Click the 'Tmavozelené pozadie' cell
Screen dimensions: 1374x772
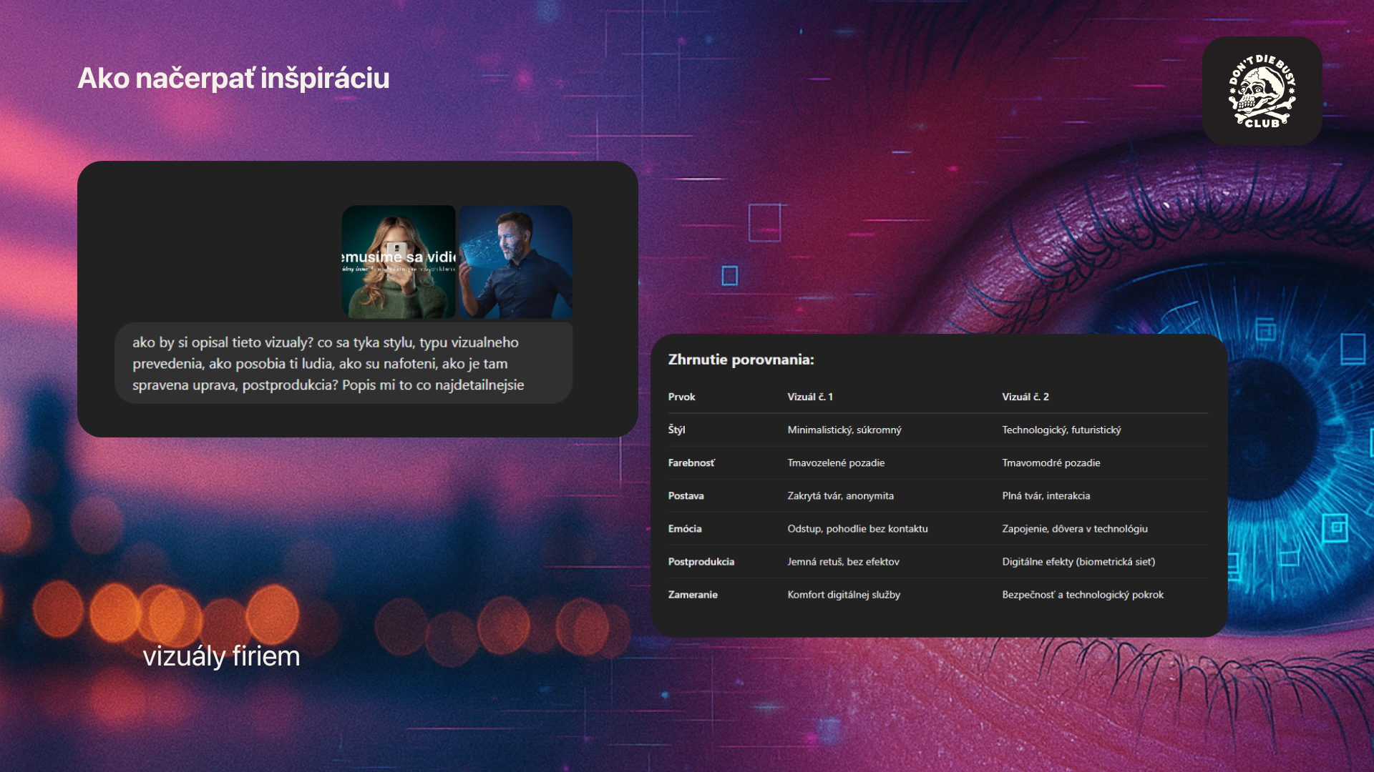836,462
